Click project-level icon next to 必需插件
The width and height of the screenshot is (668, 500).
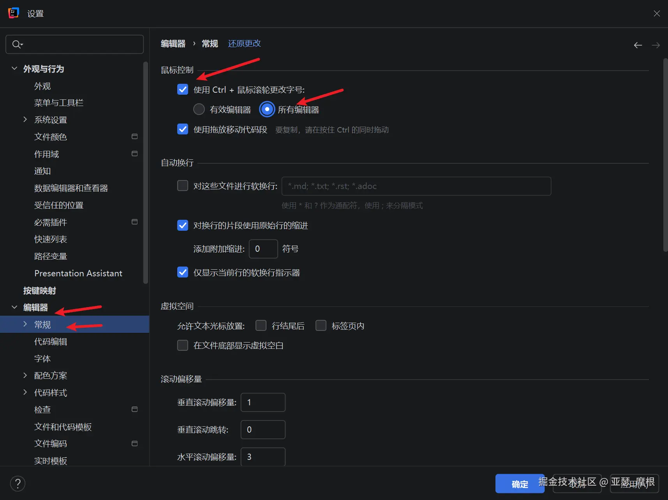click(135, 222)
